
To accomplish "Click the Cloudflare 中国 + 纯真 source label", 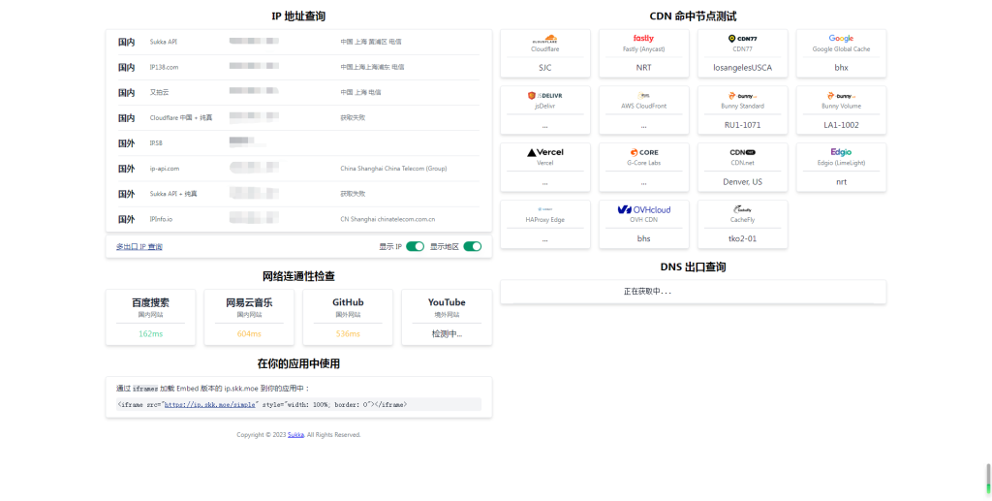I will coord(181,117).
